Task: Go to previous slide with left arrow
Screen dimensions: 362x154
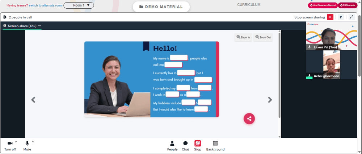Action: tap(33, 100)
